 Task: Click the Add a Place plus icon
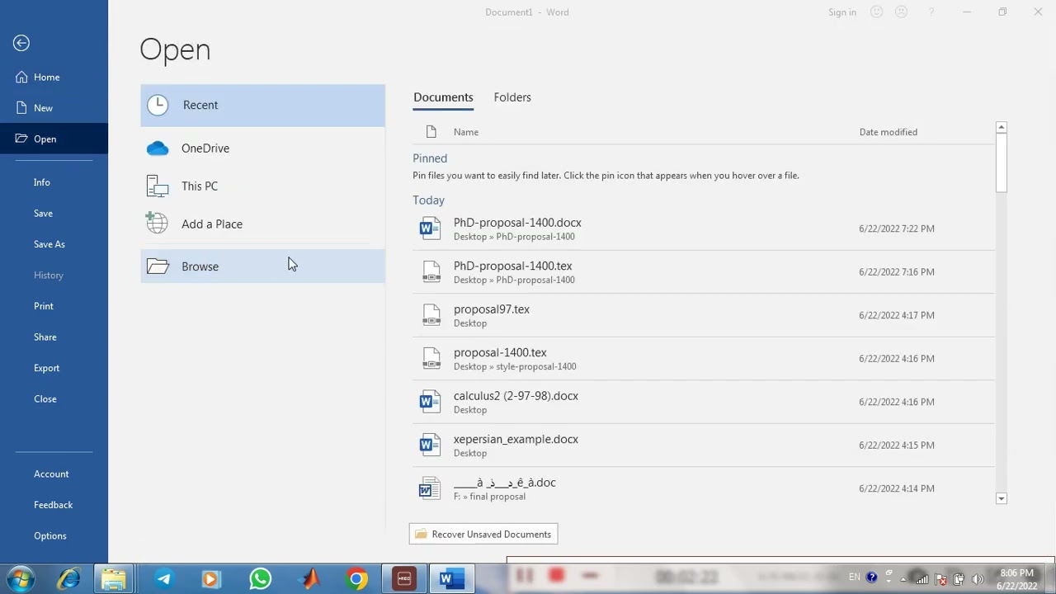[x=157, y=223]
